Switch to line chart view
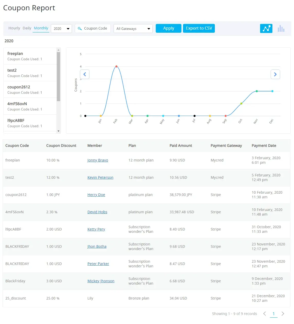 [x=266, y=28]
